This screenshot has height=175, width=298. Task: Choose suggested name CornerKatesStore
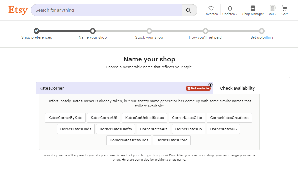pyautogui.click(x=172, y=140)
